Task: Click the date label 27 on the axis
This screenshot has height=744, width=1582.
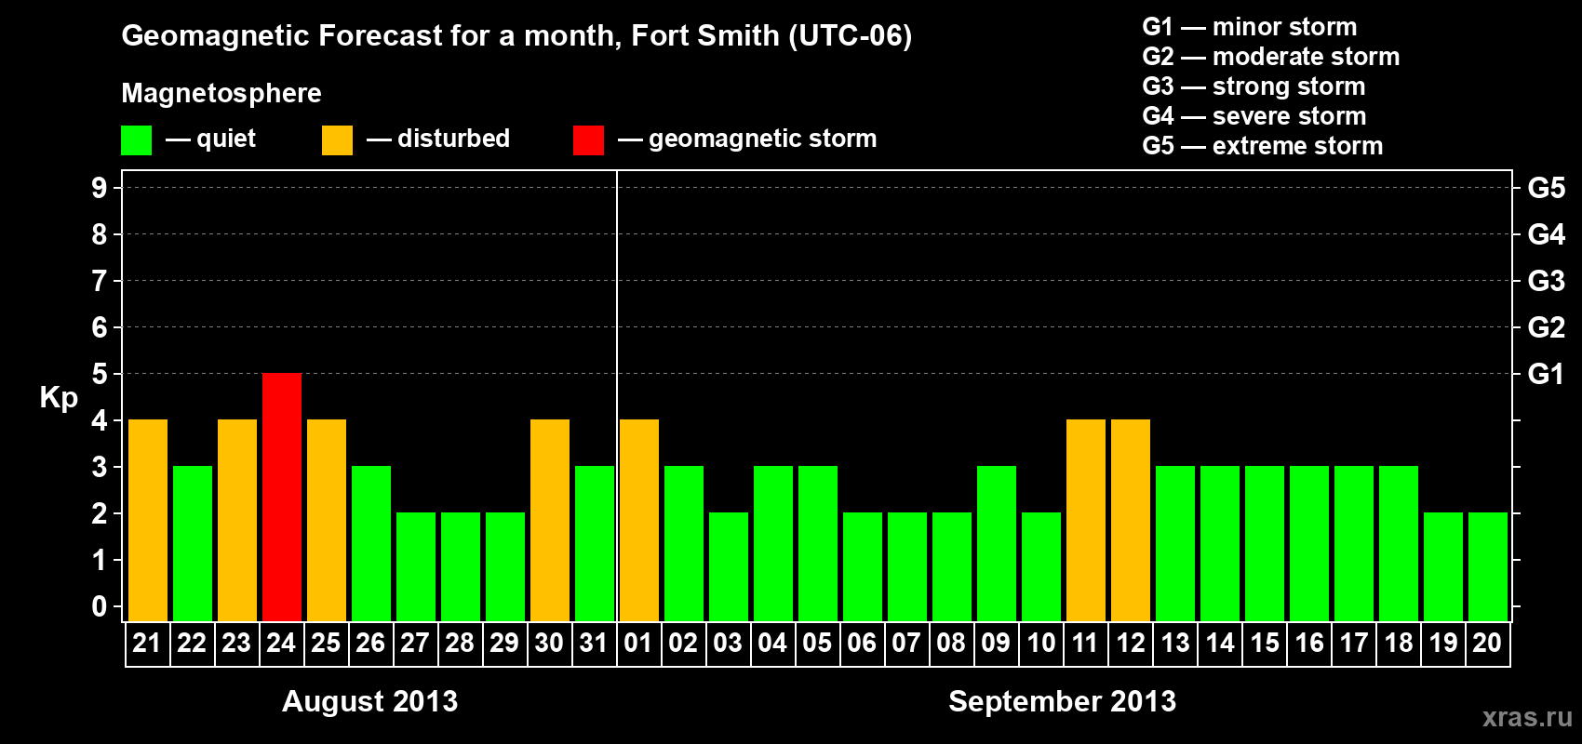Action: [x=415, y=643]
